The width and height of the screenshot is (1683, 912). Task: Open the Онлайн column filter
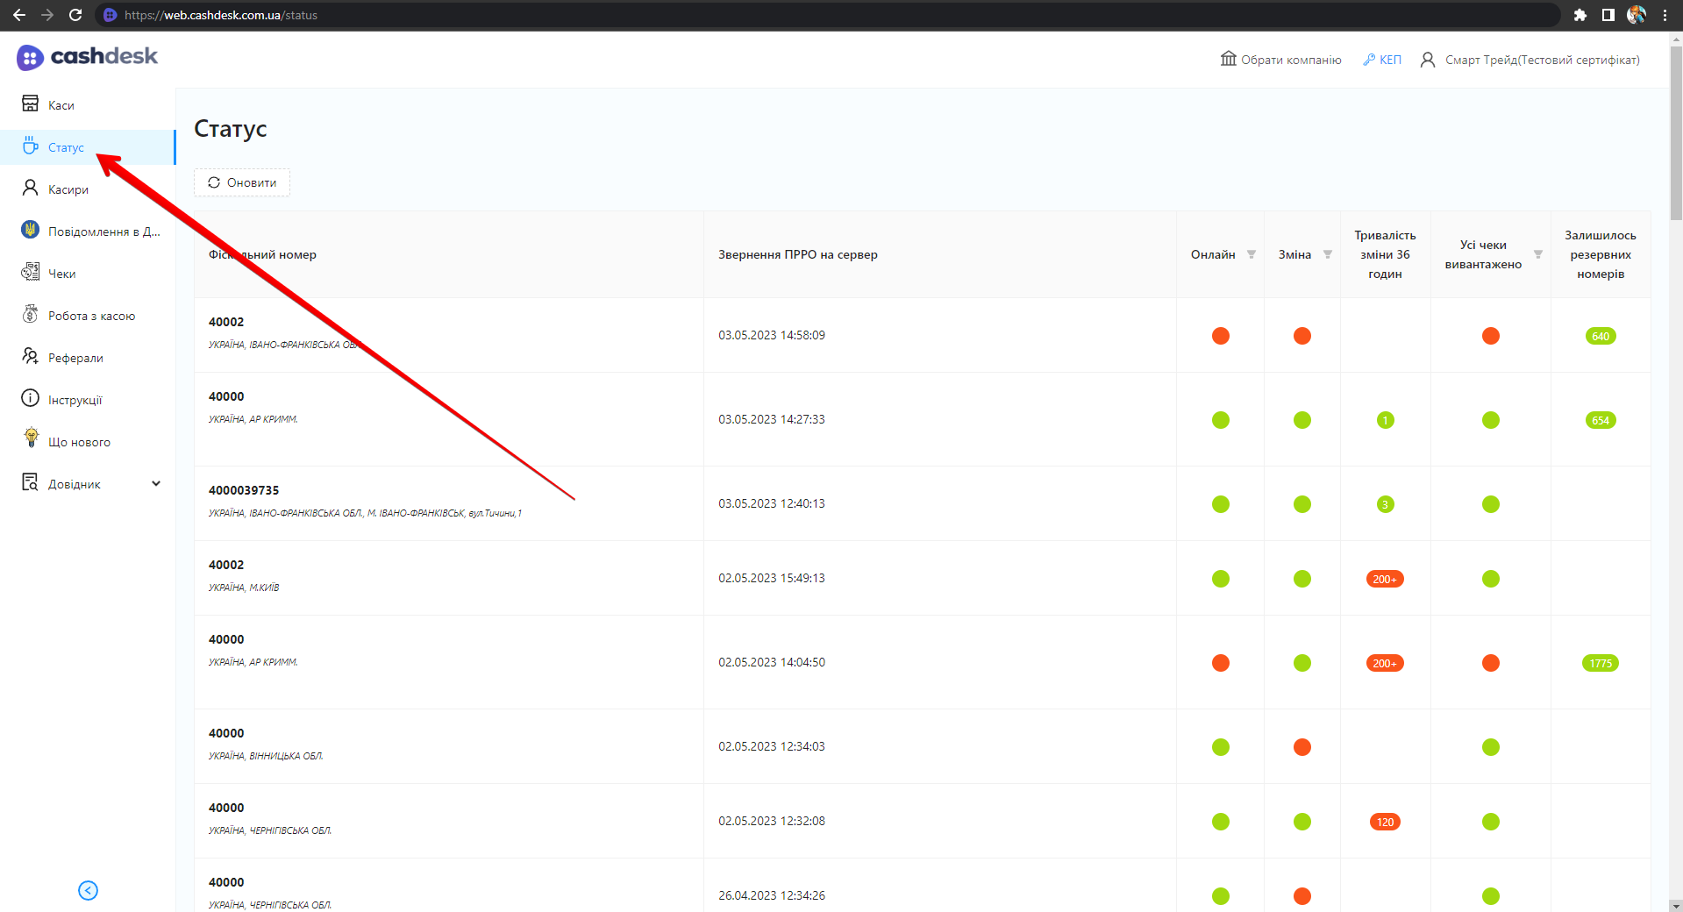1252,254
